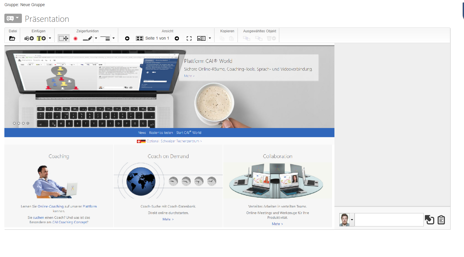Send chat message with arrow icon
The height and width of the screenshot is (257, 464).
tap(430, 220)
